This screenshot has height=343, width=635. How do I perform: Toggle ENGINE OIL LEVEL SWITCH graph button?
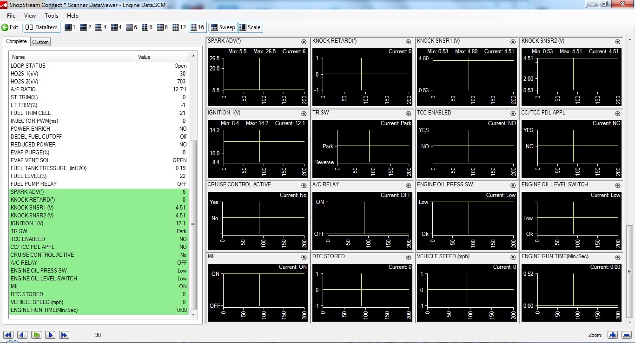click(x=617, y=185)
